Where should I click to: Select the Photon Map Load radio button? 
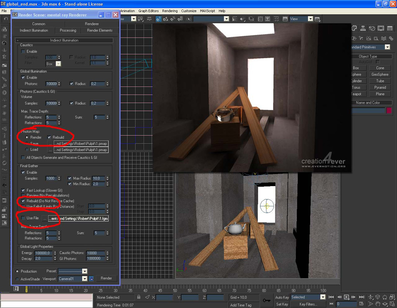click(x=27, y=149)
